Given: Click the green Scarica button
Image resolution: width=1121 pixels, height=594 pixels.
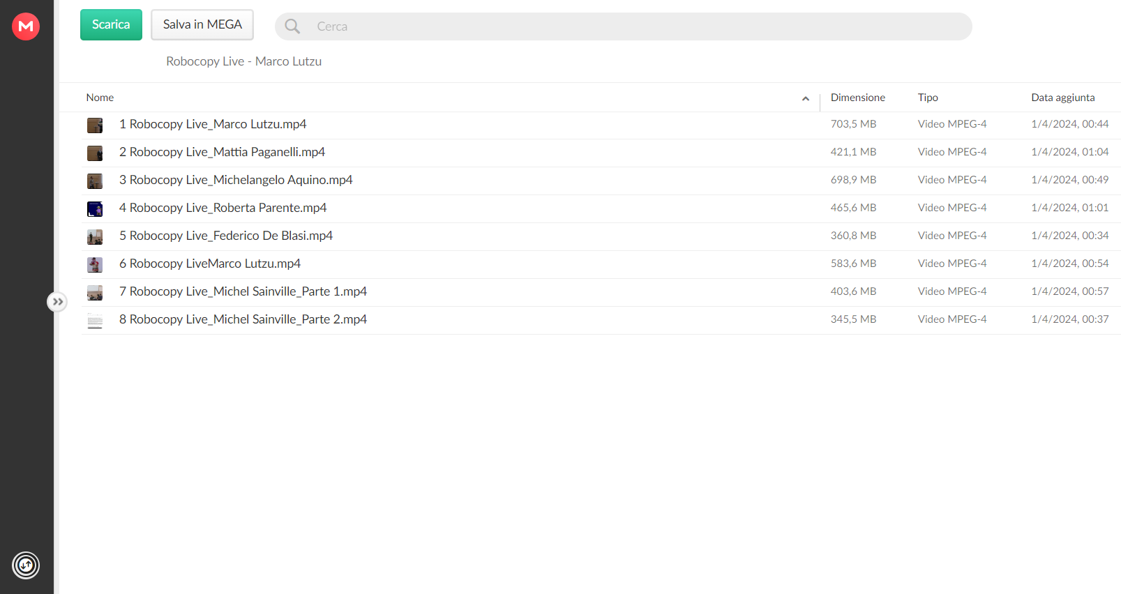Looking at the screenshot, I should 111,24.
